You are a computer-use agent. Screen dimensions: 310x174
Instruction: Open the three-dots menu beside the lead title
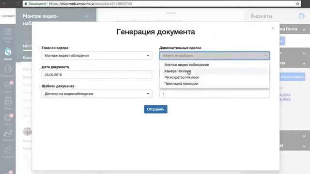(x=88, y=16)
